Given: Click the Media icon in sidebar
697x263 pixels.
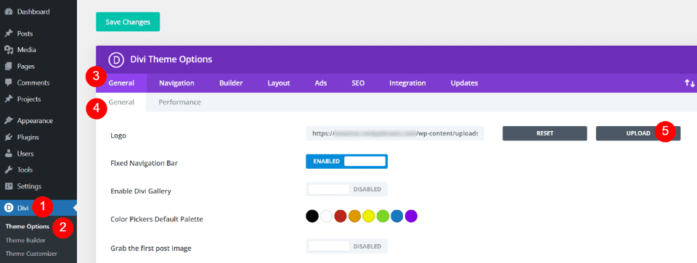Looking at the screenshot, I should pyautogui.click(x=8, y=50).
